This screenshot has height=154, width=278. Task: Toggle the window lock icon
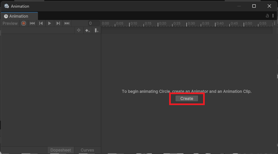(x=267, y=16)
